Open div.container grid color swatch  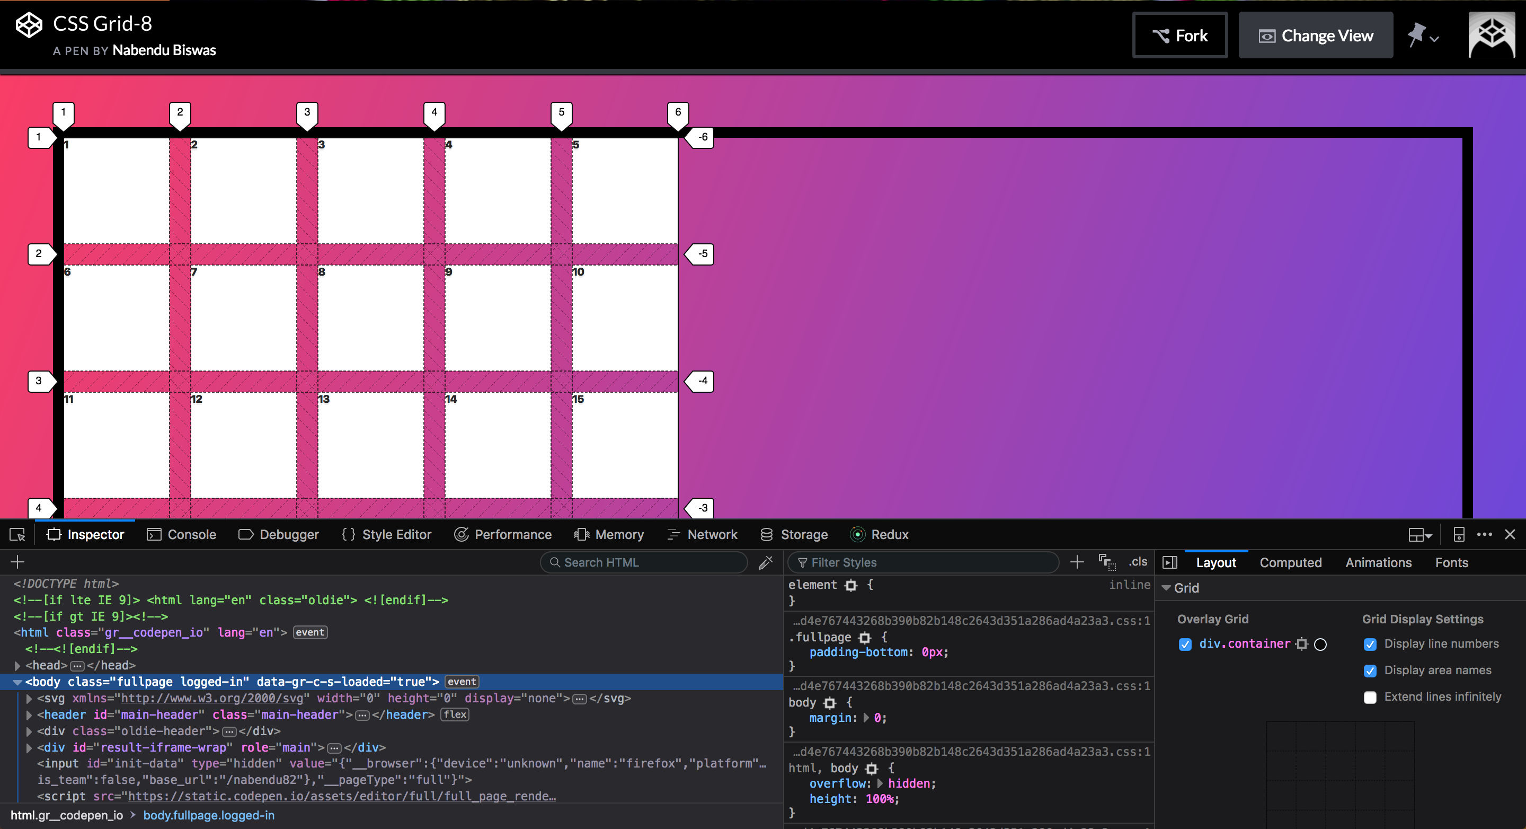tap(1320, 644)
